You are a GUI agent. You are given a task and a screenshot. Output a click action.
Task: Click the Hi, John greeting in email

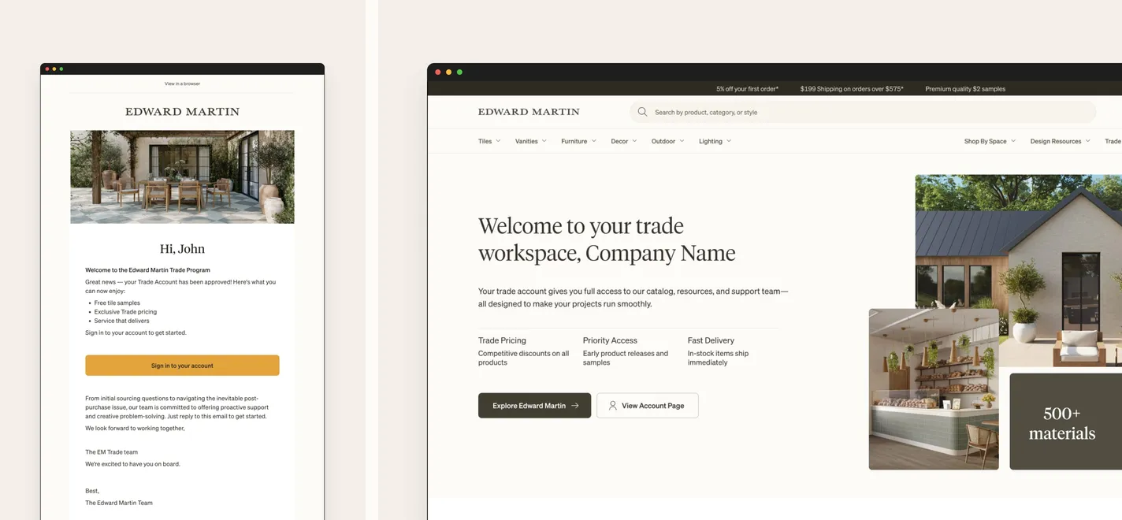pos(182,249)
